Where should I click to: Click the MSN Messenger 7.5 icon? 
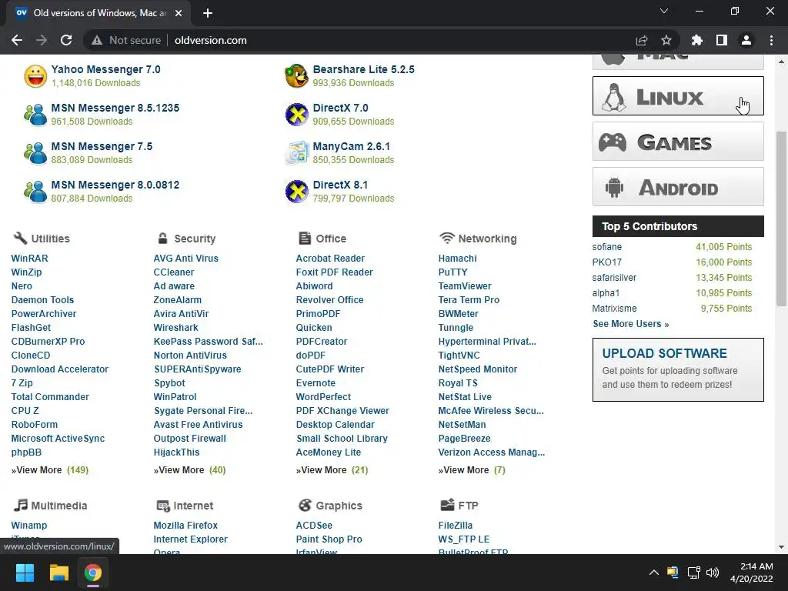[x=35, y=153]
